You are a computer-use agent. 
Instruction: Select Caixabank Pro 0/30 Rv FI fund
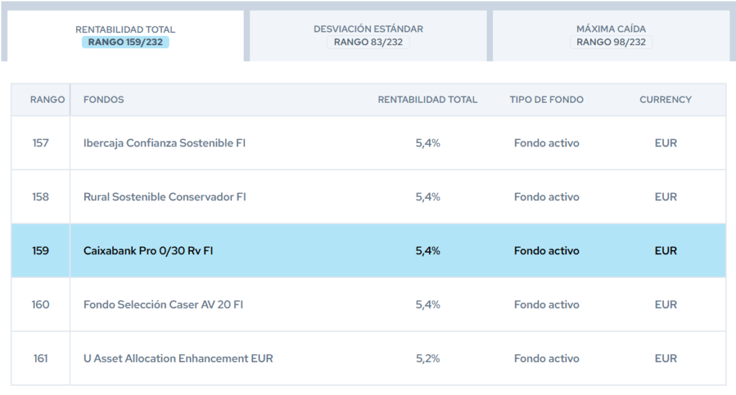[148, 251]
